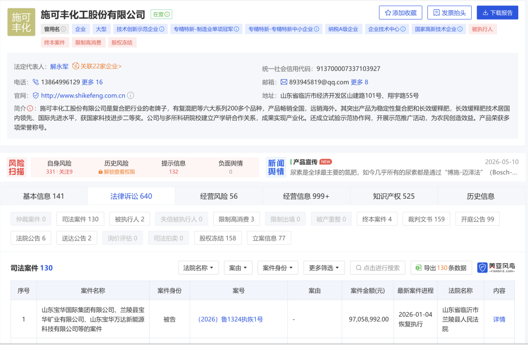The height and width of the screenshot is (345, 528).
Task: Click the 风险扫描 badge
Action: pos(17,167)
